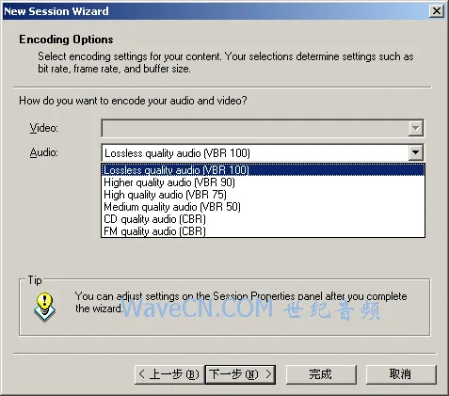Cancel the wizard with 取消 button

401,374
